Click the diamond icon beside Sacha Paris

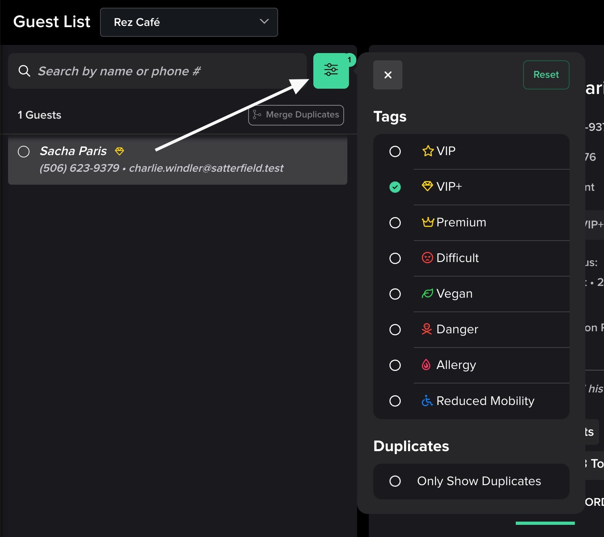click(119, 151)
